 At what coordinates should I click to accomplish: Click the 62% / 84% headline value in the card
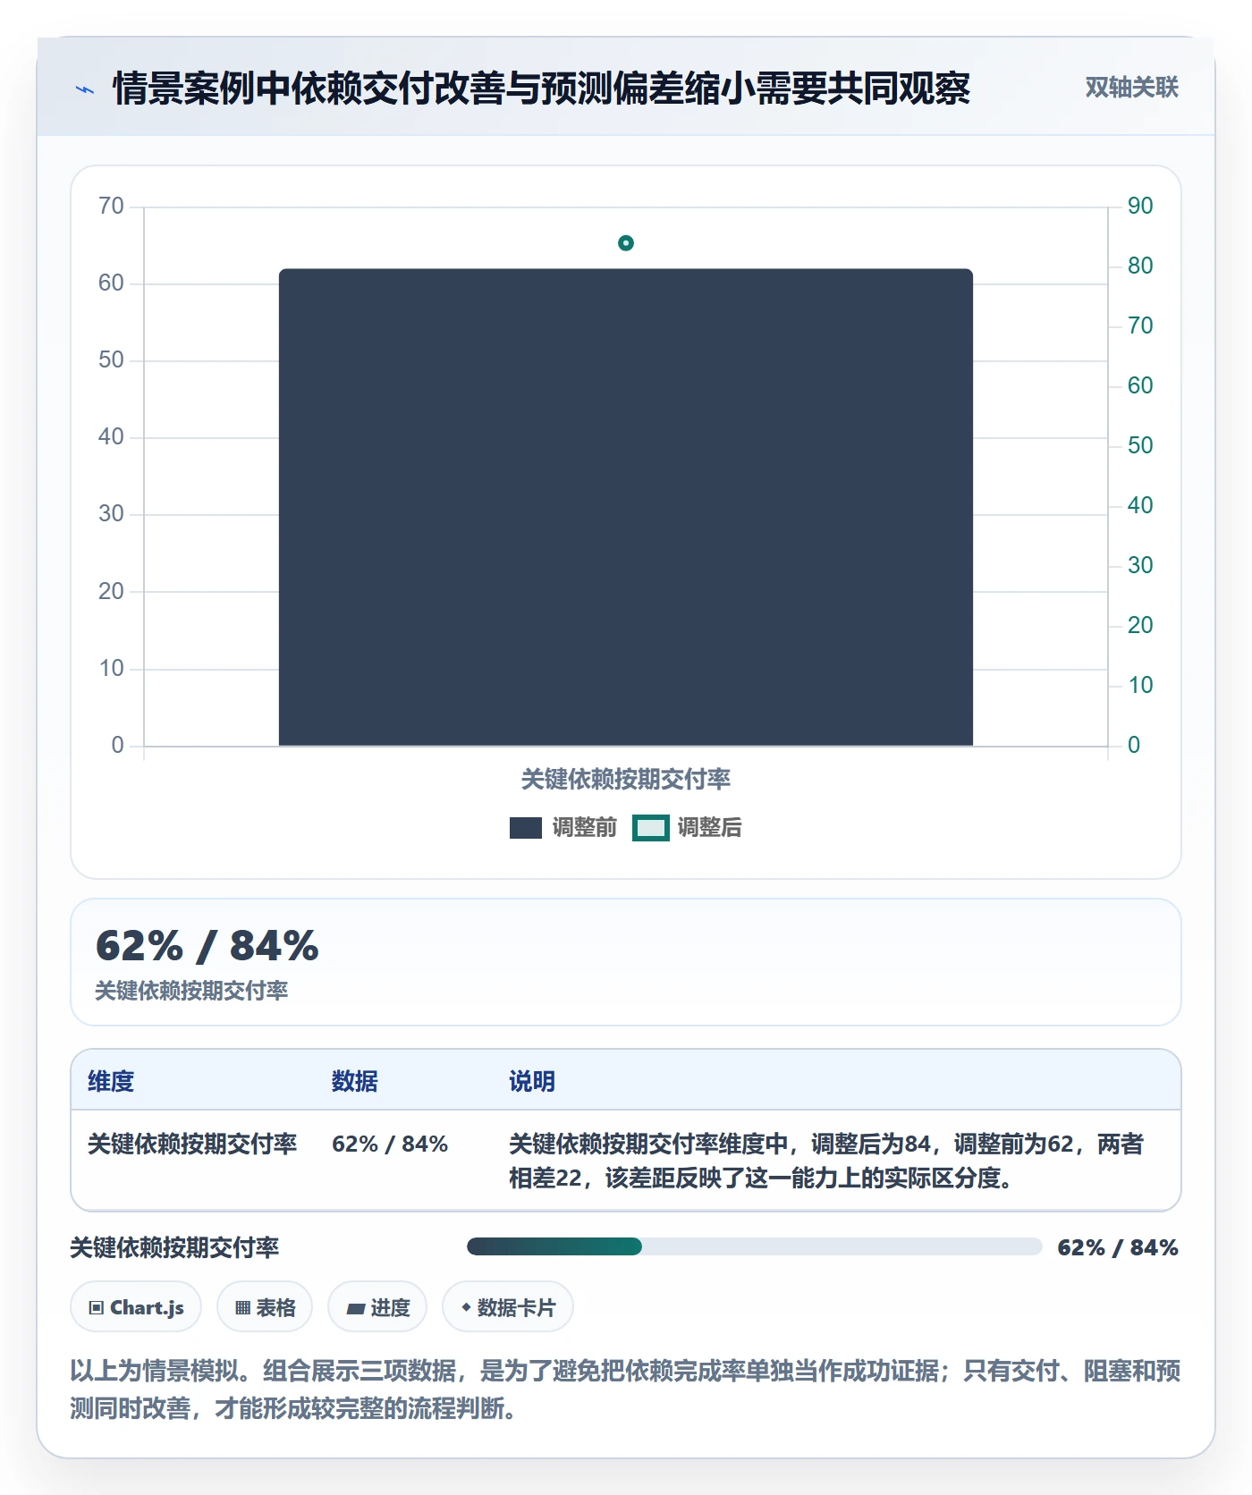(x=207, y=946)
